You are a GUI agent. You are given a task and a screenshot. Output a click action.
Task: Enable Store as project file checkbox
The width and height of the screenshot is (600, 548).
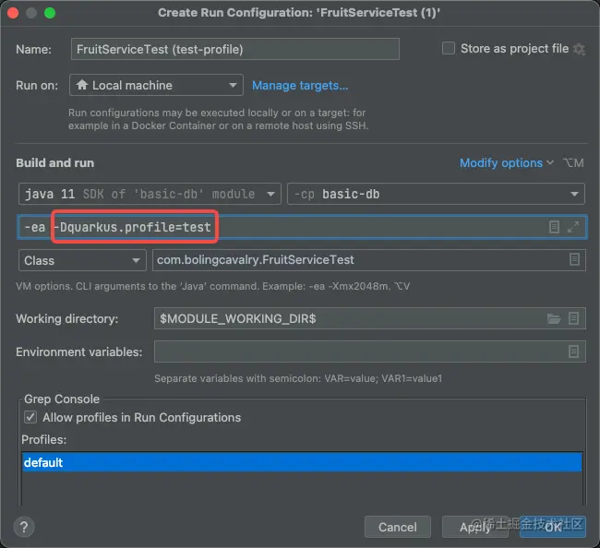click(449, 49)
